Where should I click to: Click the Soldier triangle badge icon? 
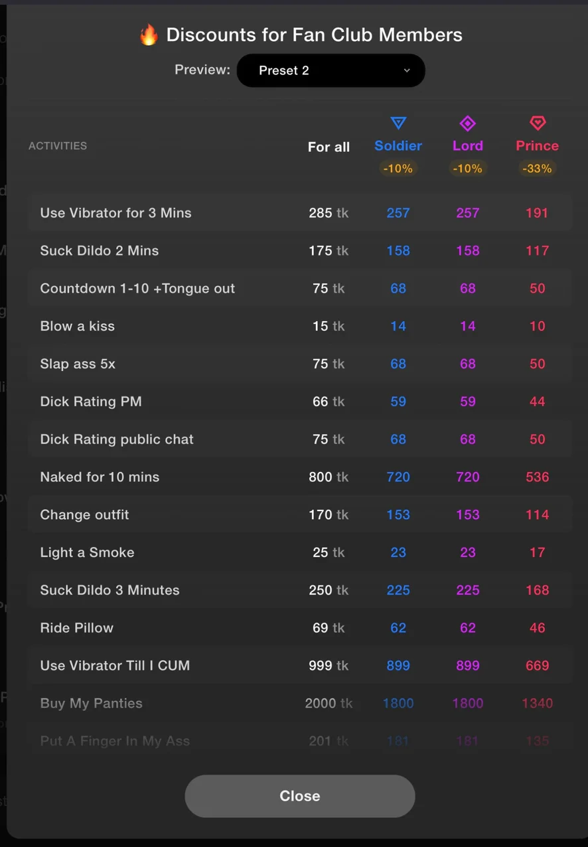(398, 123)
